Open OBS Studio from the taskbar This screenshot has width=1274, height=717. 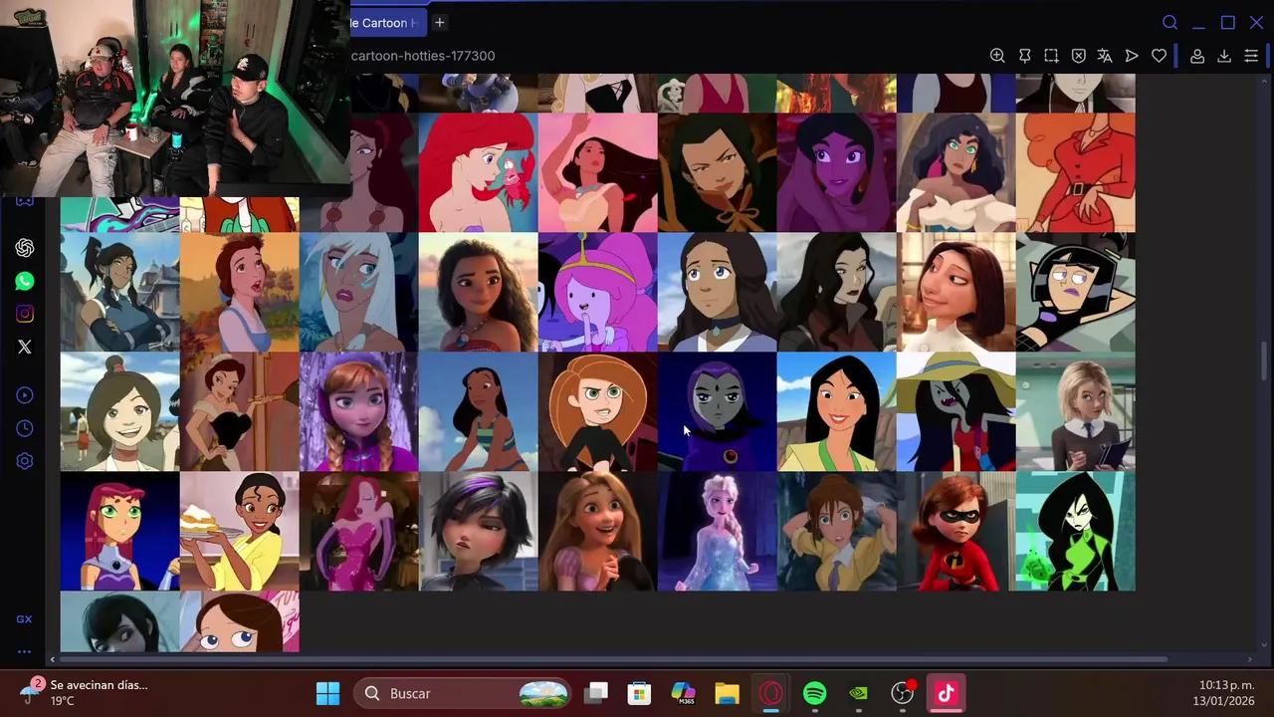click(x=902, y=693)
